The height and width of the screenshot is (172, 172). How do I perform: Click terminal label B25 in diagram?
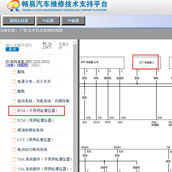(x=89, y=151)
